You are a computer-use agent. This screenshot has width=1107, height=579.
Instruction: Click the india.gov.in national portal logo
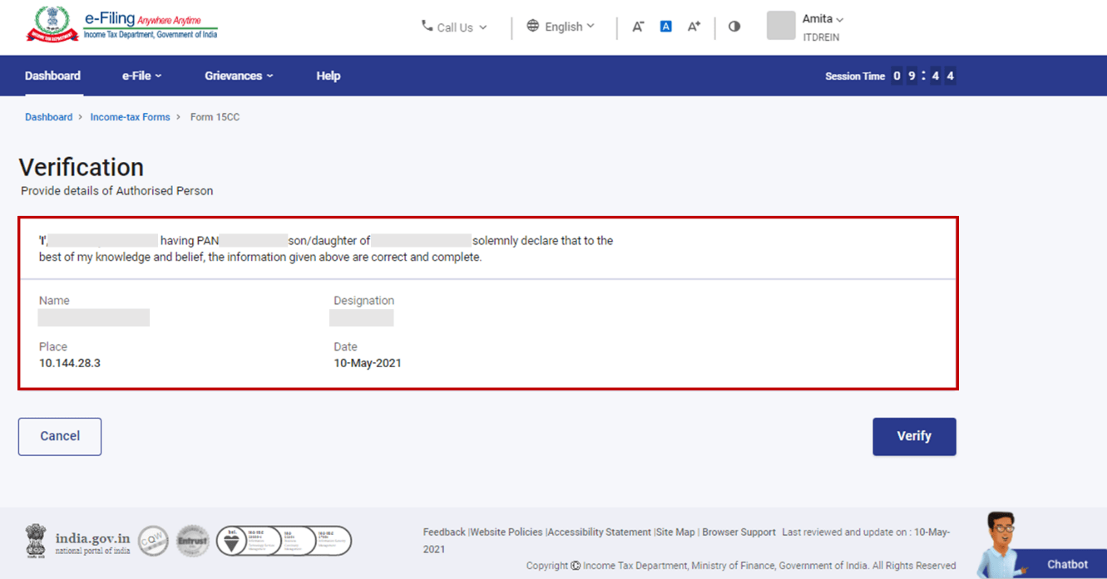pyautogui.click(x=77, y=541)
